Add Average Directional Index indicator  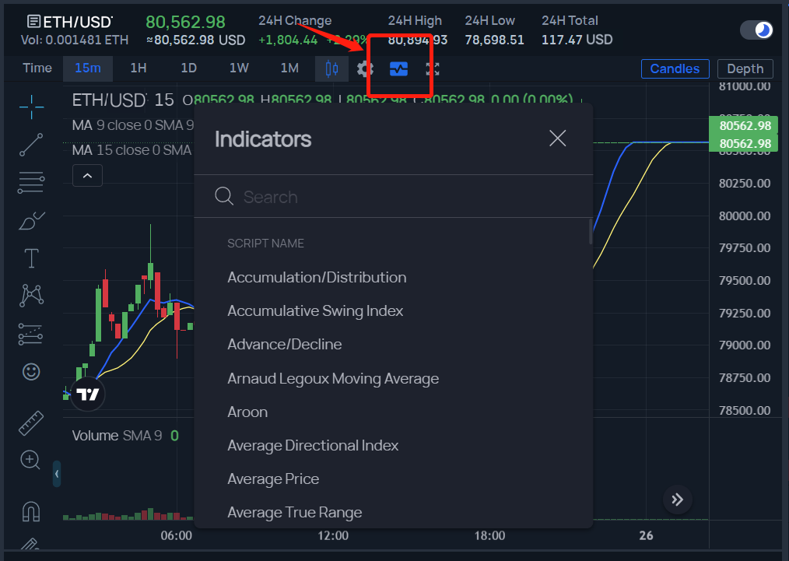point(313,445)
